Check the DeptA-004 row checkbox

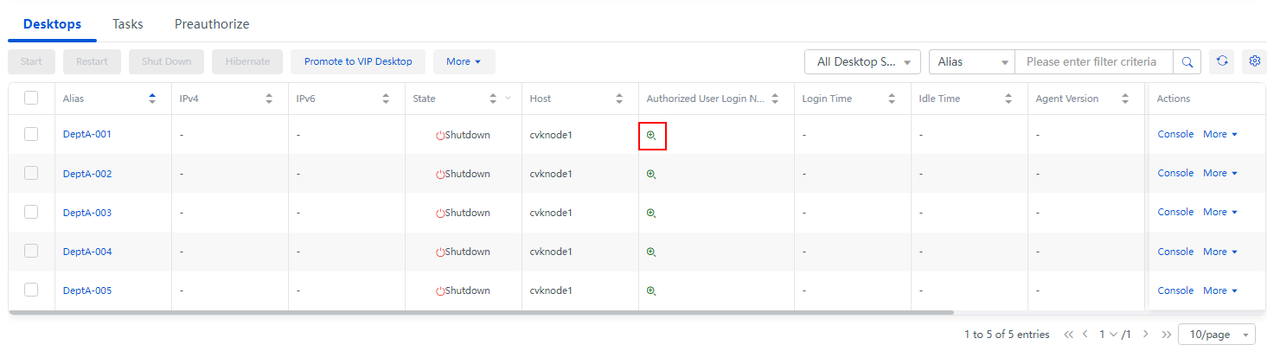click(31, 251)
